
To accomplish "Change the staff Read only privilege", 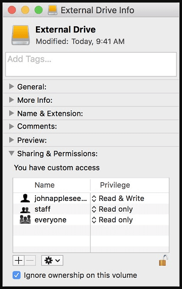I will (x=112, y=209).
